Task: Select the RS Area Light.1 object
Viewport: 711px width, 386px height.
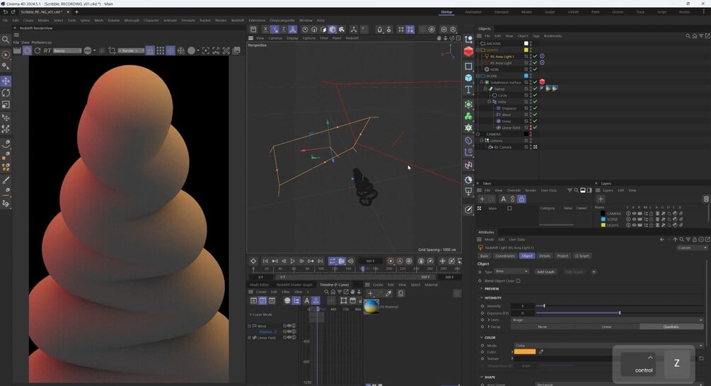Action: click(x=502, y=57)
